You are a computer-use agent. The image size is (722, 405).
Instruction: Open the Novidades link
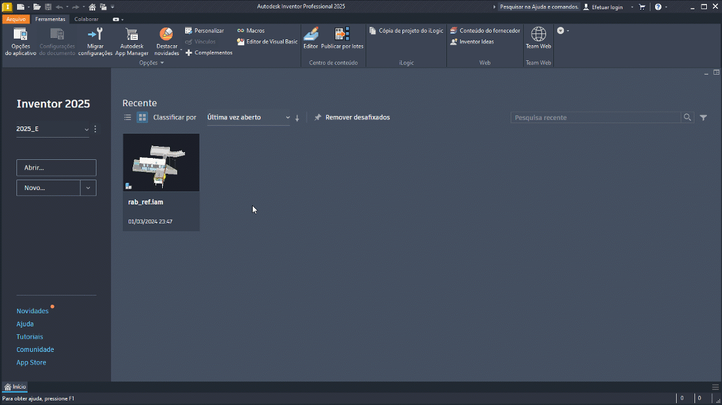[32, 311]
